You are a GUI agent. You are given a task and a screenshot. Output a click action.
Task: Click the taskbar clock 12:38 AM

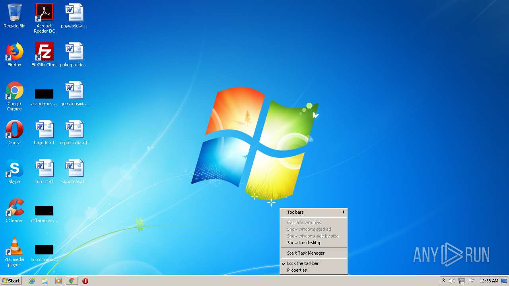tap(489, 281)
